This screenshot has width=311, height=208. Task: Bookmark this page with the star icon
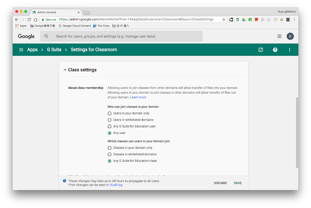[x=224, y=19]
